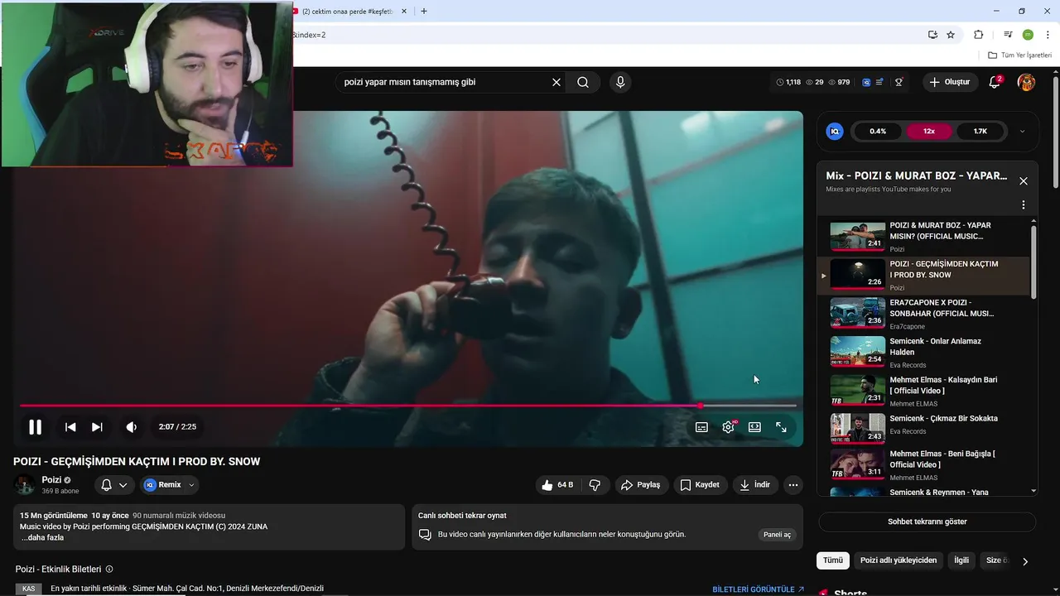The width and height of the screenshot is (1060, 596).
Task: Close the Mix playlist panel
Action: [1024, 180]
